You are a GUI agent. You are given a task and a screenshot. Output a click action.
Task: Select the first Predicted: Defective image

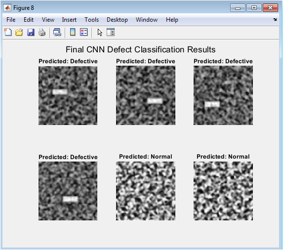[68, 95]
